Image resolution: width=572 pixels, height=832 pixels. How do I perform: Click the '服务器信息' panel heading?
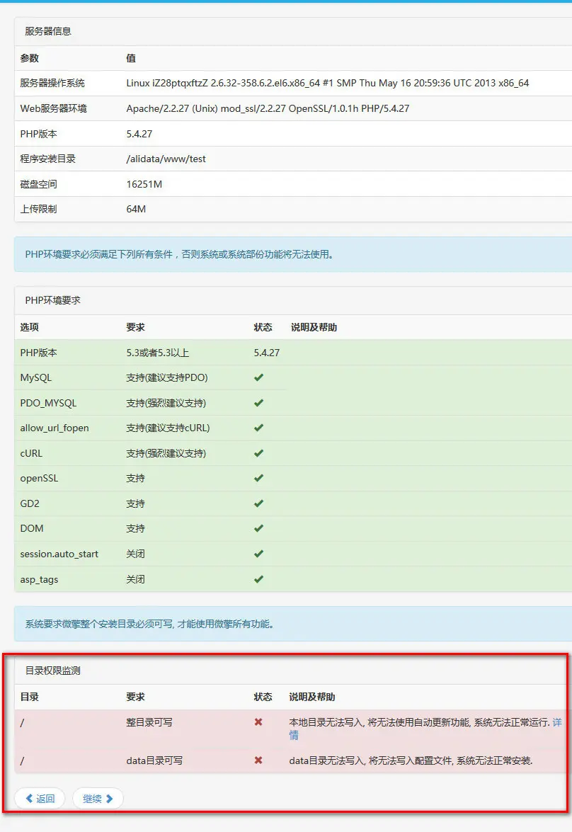point(48,31)
